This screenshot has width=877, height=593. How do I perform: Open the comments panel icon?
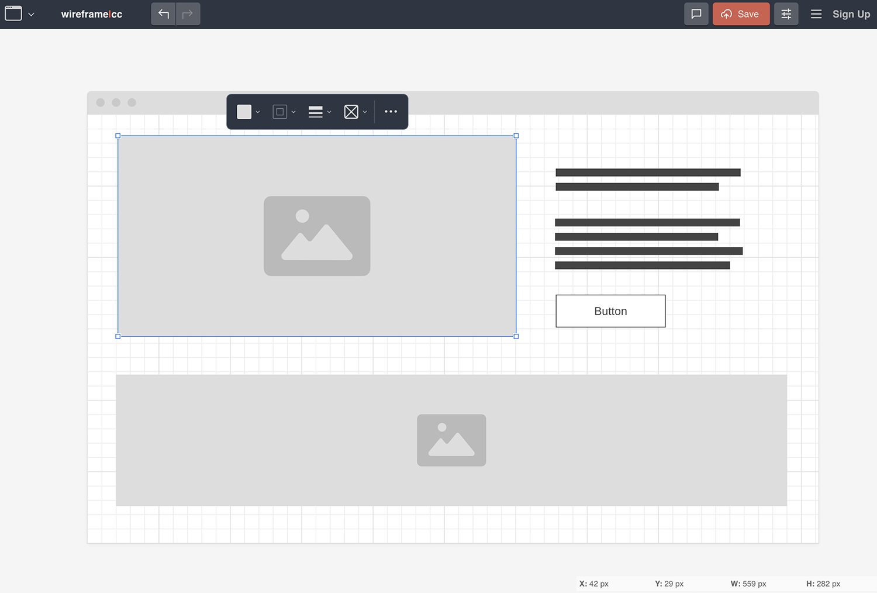click(x=696, y=14)
